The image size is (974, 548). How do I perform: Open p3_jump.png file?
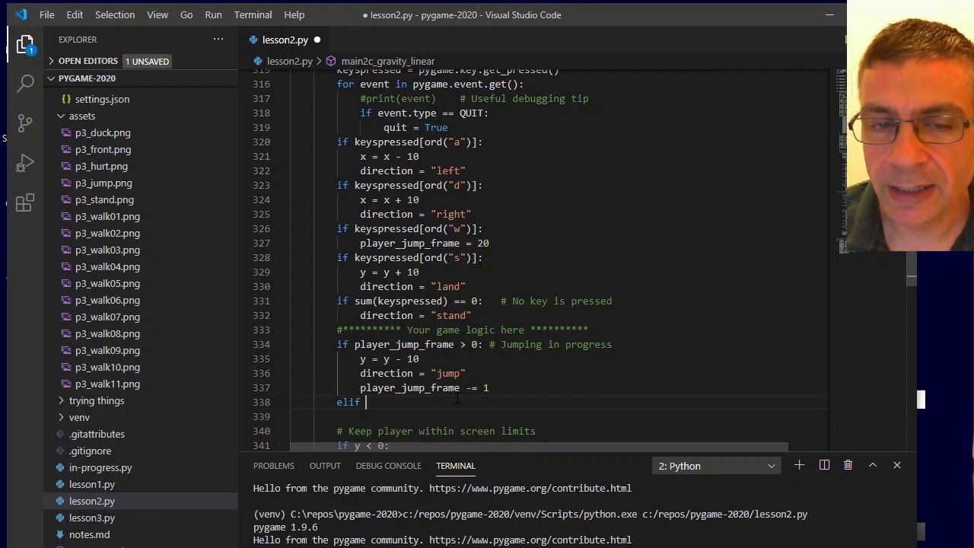[103, 183]
